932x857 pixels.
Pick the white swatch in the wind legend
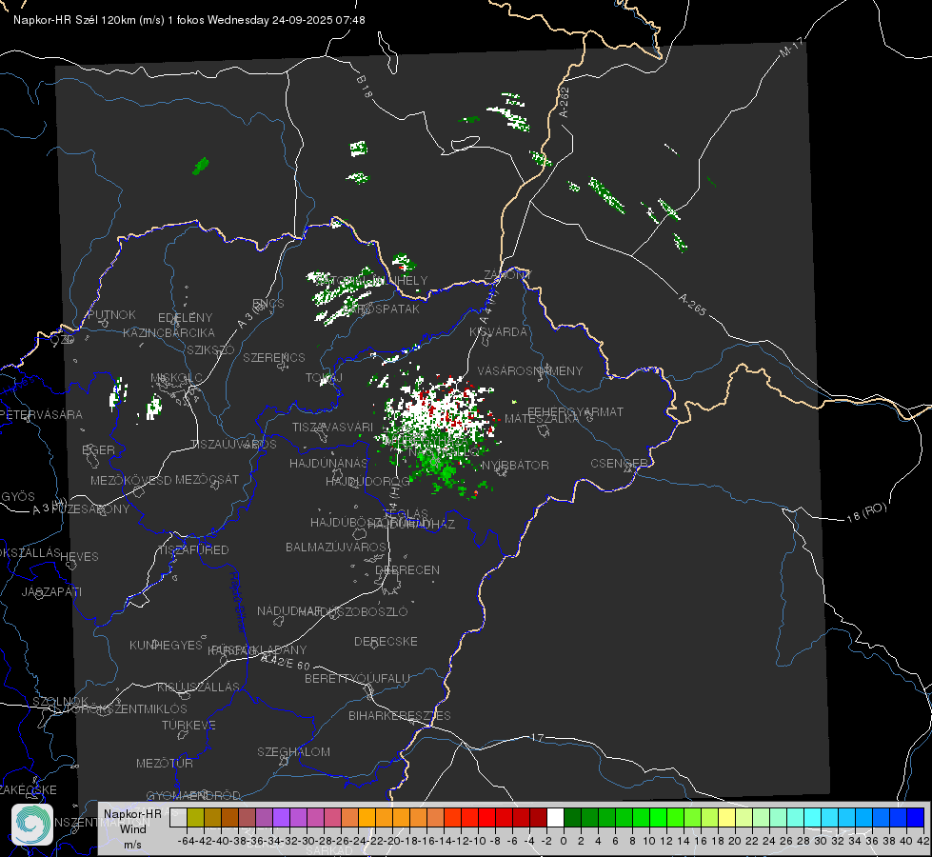coord(555,817)
